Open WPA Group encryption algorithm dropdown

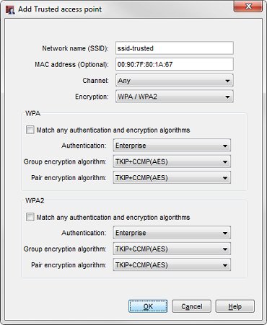coord(172,161)
